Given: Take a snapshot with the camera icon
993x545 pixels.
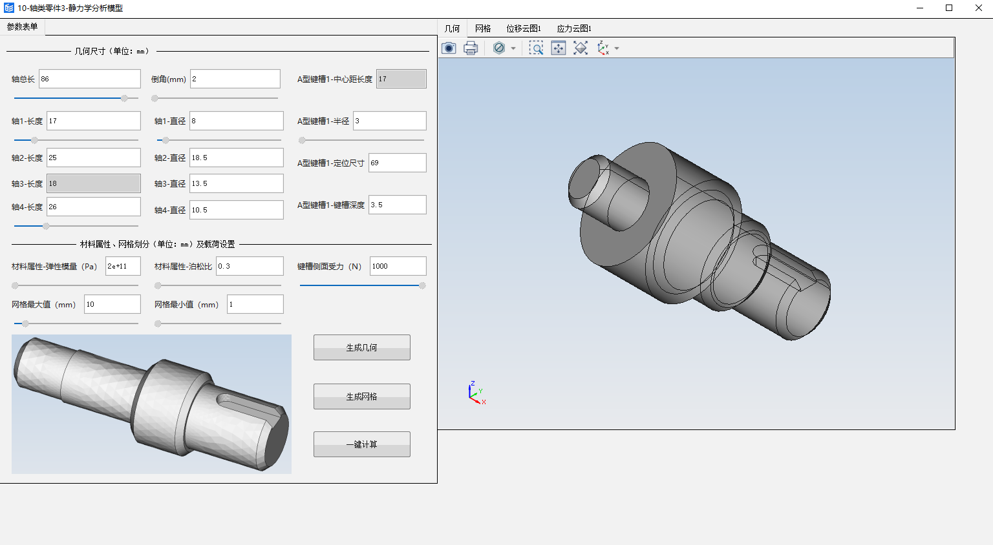Looking at the screenshot, I should click(449, 48).
